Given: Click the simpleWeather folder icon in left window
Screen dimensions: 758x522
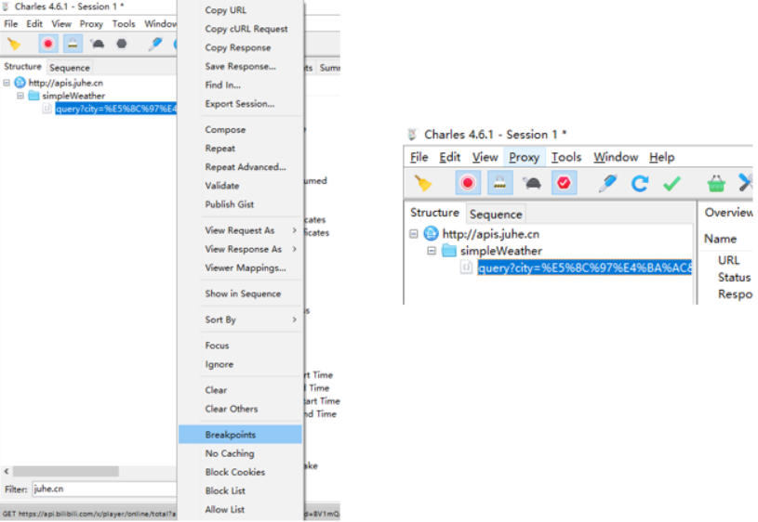Looking at the screenshot, I should tap(33, 96).
